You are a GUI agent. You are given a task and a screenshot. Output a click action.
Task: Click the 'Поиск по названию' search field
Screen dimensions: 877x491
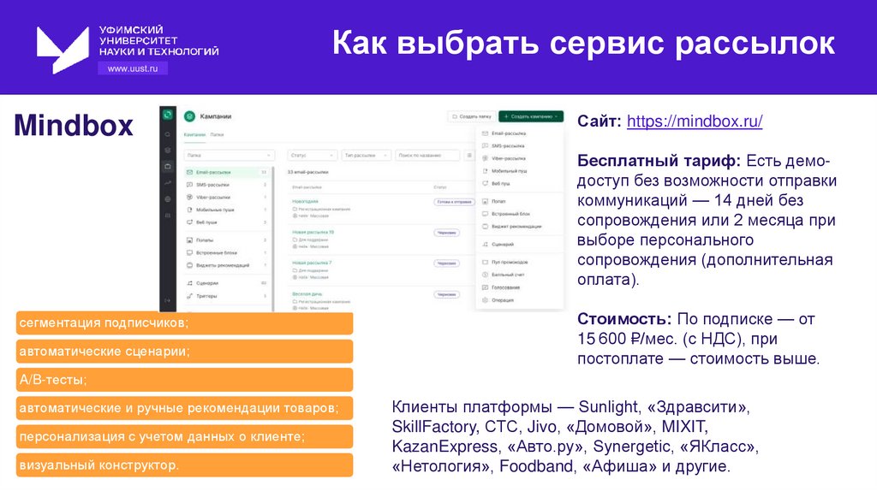427,156
